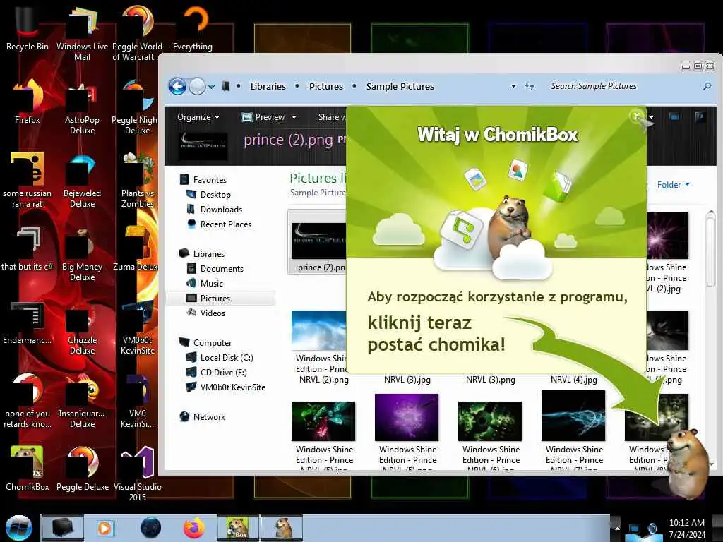Show hidden system tray icons
Image resolution: width=723 pixels, height=542 pixels.
click(x=617, y=528)
